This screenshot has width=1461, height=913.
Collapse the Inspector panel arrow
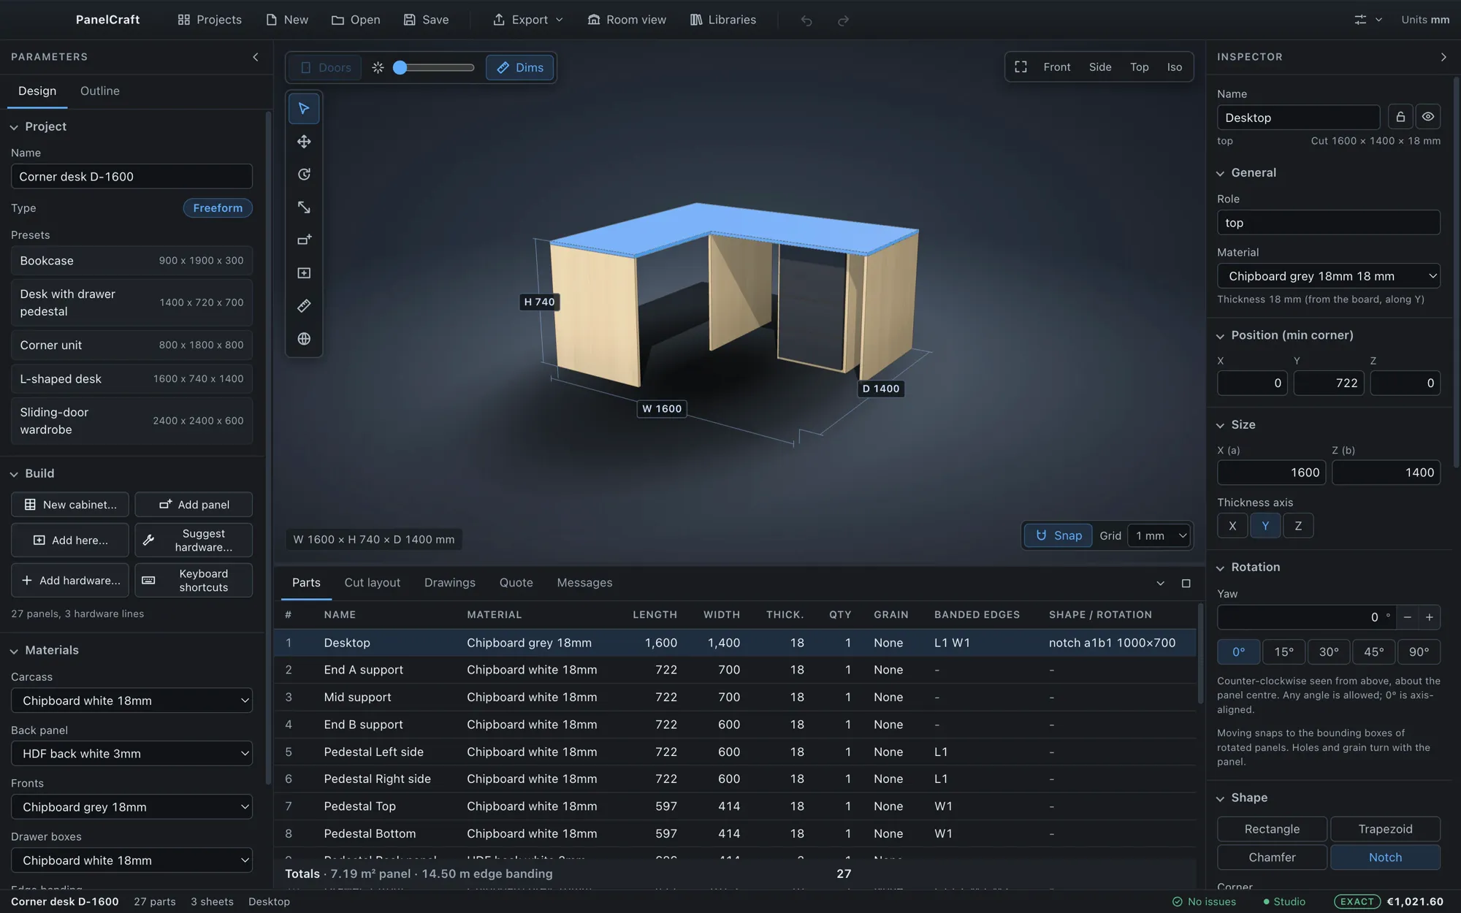coord(1443,57)
